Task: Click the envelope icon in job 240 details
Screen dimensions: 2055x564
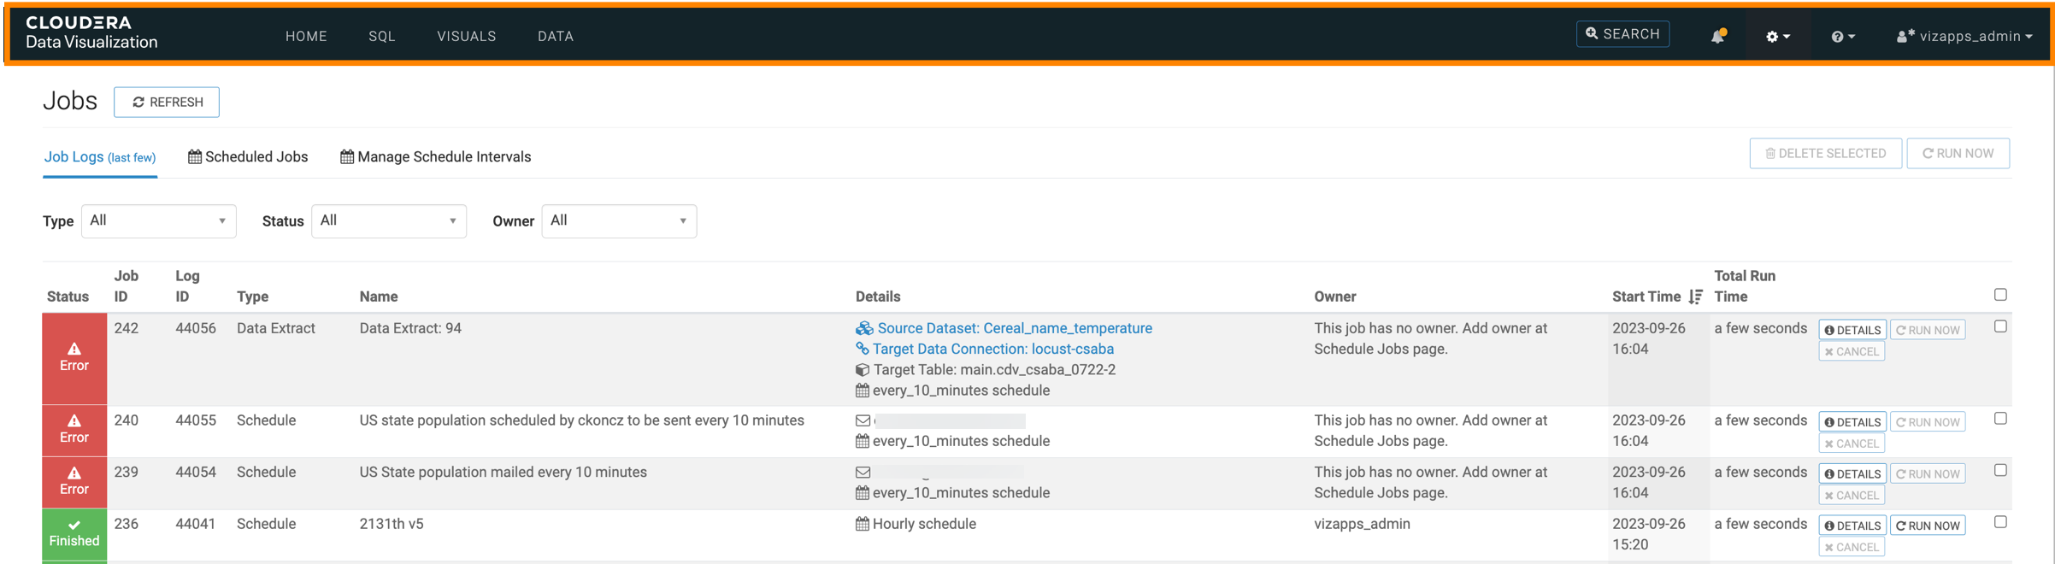Action: click(863, 420)
